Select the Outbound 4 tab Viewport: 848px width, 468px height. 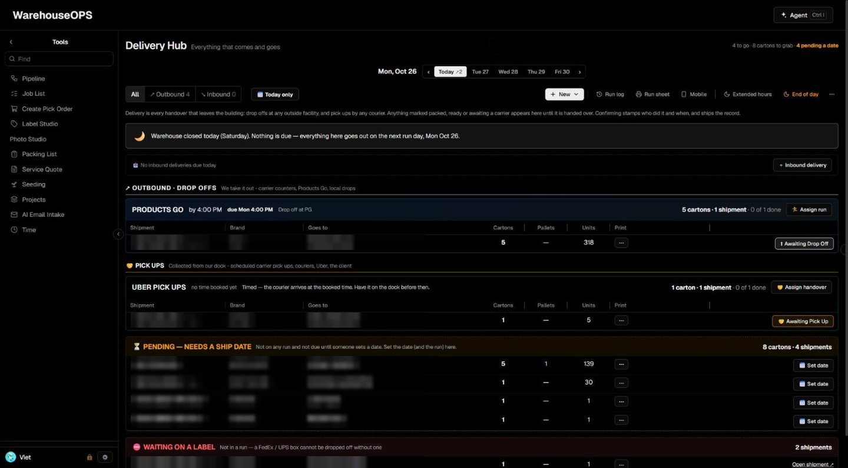[170, 94]
